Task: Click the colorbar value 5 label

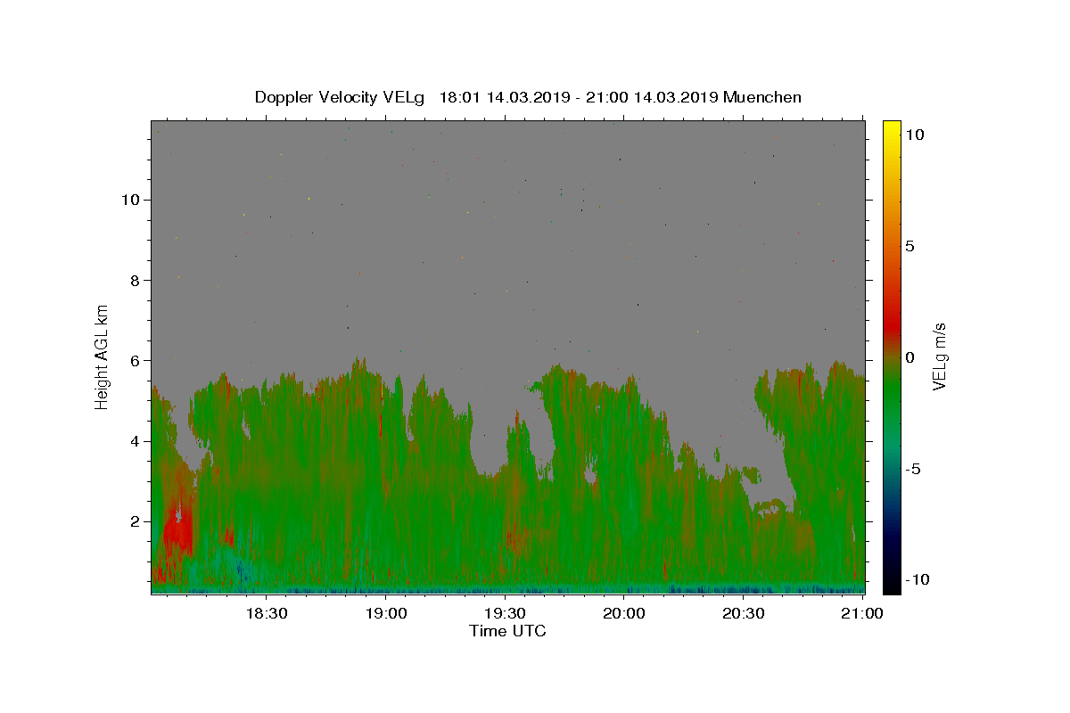Action: click(909, 245)
